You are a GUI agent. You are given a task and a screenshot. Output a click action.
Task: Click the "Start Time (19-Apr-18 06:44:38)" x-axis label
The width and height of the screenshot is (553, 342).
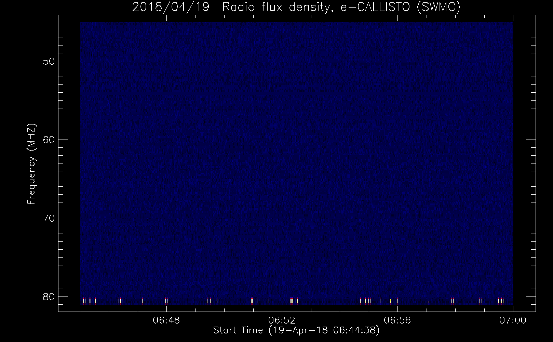296,330
